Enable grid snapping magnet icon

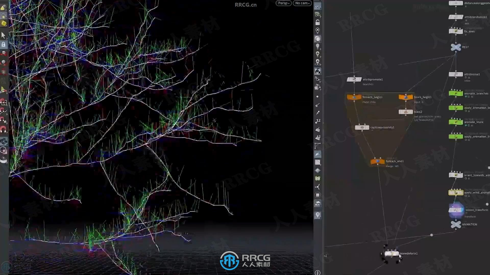click(3, 102)
